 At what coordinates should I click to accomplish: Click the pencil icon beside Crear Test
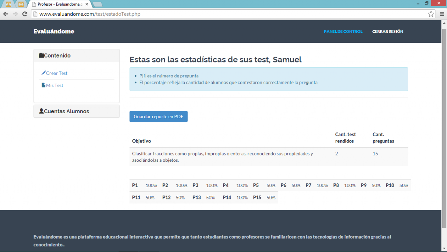click(x=43, y=73)
